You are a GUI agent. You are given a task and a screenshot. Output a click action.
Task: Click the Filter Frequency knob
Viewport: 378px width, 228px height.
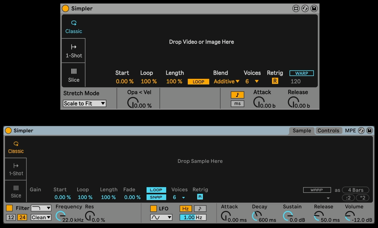click(x=60, y=216)
